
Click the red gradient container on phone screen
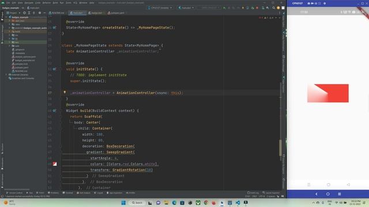[x=328, y=93]
